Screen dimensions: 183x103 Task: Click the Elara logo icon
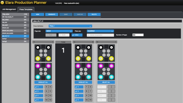point(2,3)
